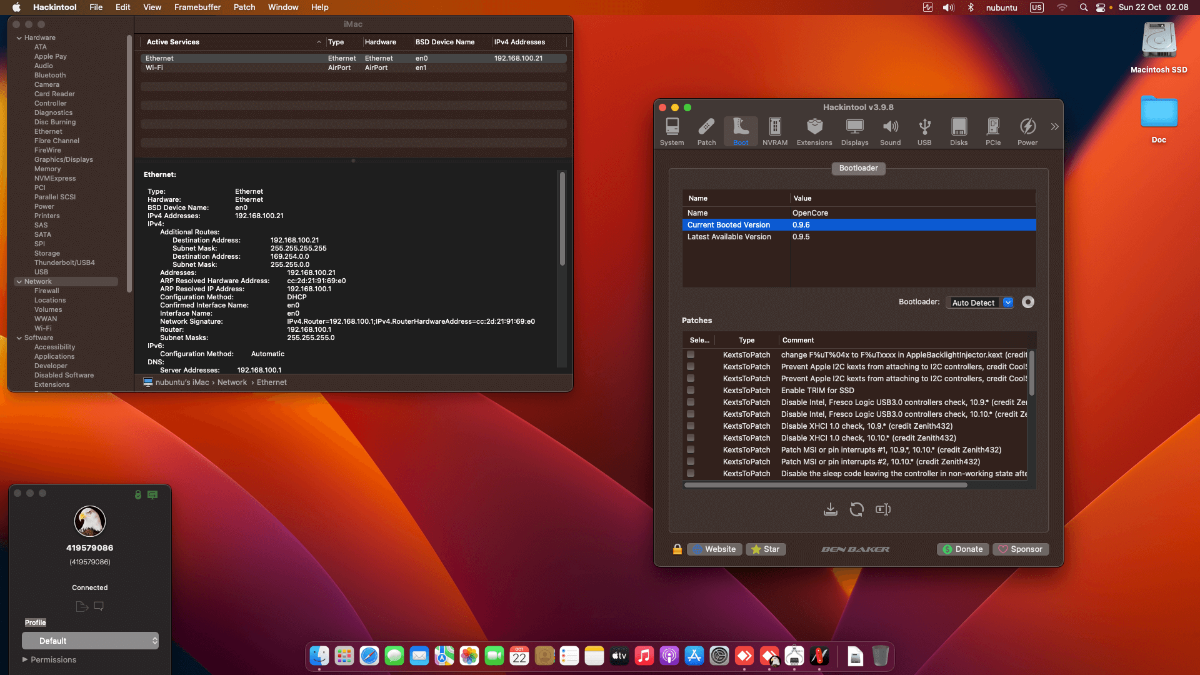1200x675 pixels.
Task: Switch to the Displays toolbar item
Action: tap(854, 132)
